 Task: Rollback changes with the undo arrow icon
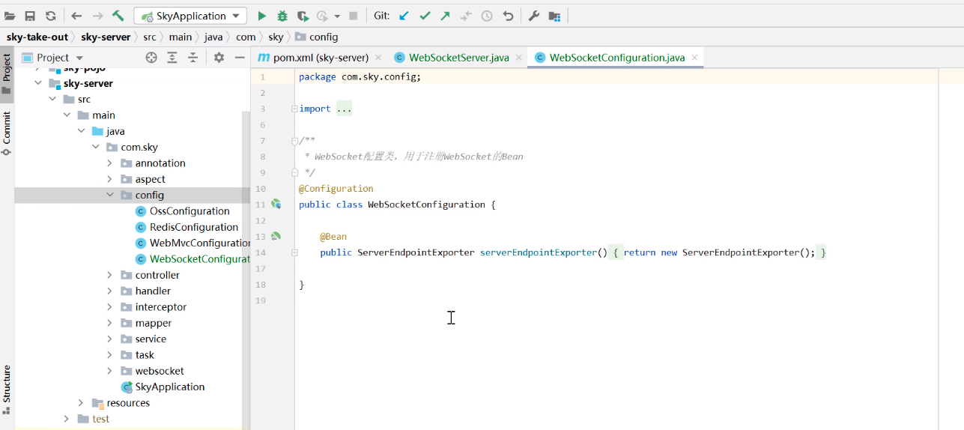(508, 16)
